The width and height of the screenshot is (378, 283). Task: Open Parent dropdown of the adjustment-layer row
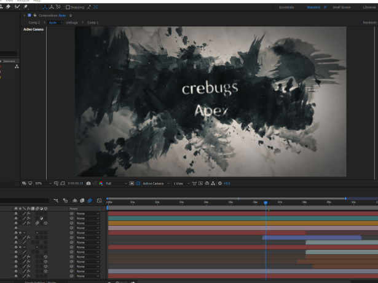tap(88, 218)
